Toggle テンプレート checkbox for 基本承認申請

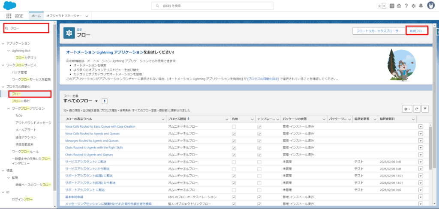point(259,197)
